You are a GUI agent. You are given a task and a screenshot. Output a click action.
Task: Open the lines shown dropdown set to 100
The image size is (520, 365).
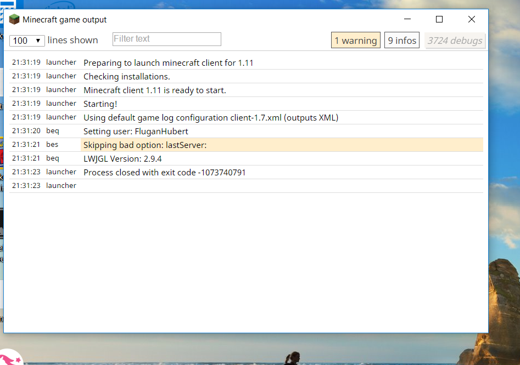point(27,41)
